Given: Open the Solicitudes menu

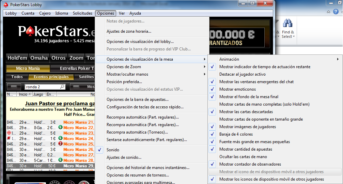Looking at the screenshot, I should [82, 13].
